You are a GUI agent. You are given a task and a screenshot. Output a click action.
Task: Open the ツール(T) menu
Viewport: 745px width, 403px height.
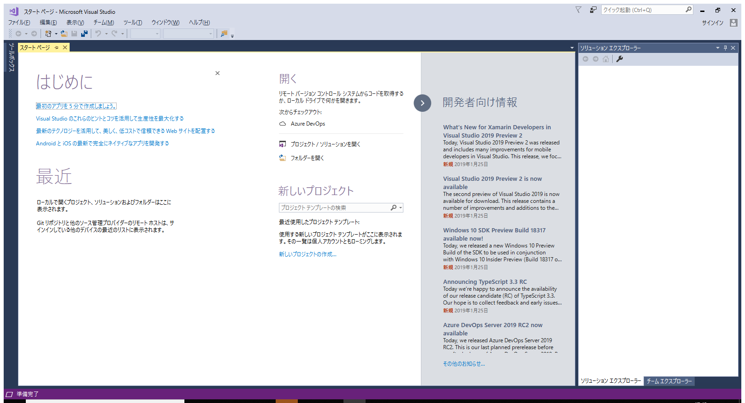(133, 23)
